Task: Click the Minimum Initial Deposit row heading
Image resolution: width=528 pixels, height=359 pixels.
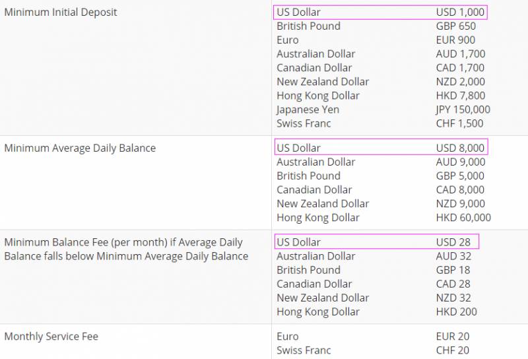Action: point(61,12)
